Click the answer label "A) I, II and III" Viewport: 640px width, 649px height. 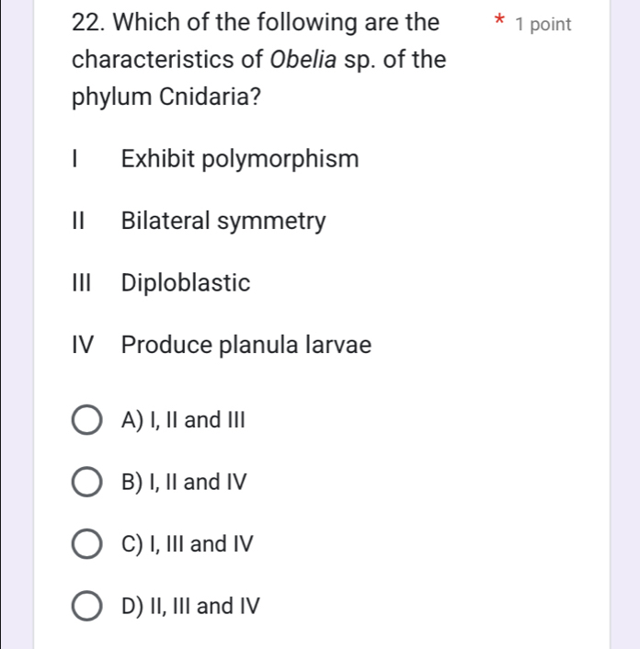184,420
